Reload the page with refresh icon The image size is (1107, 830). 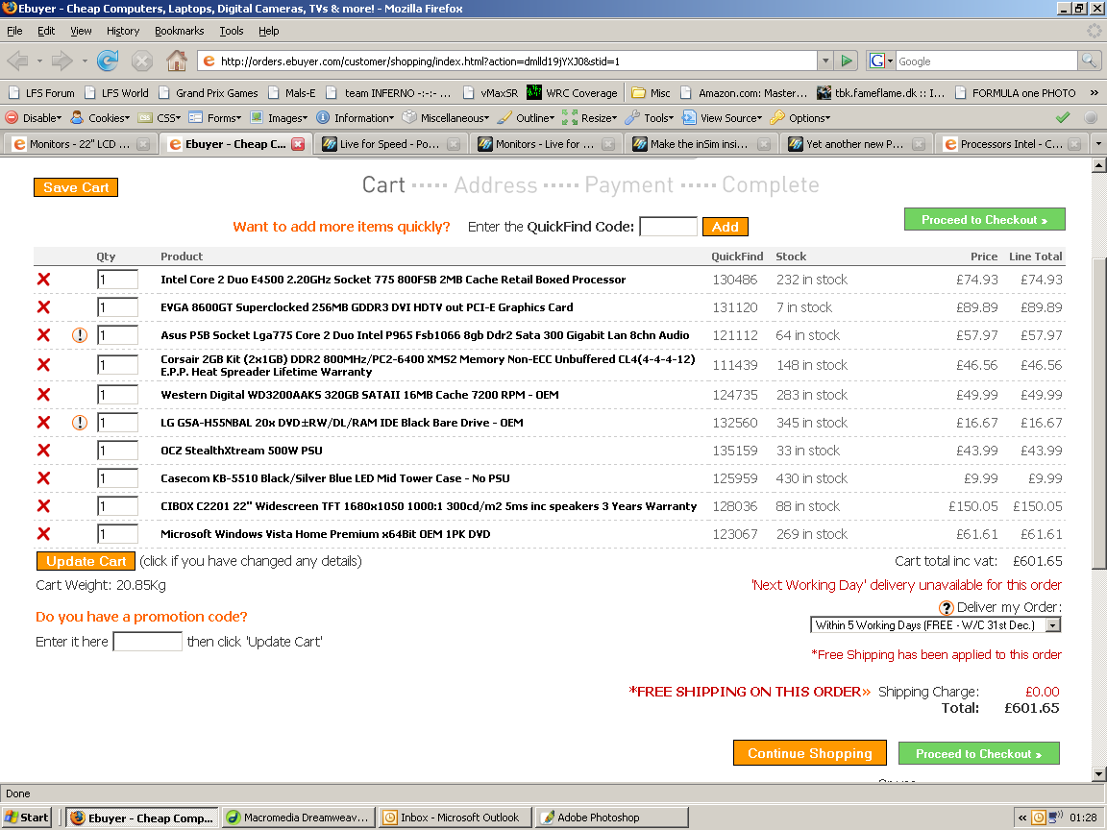[x=108, y=61]
